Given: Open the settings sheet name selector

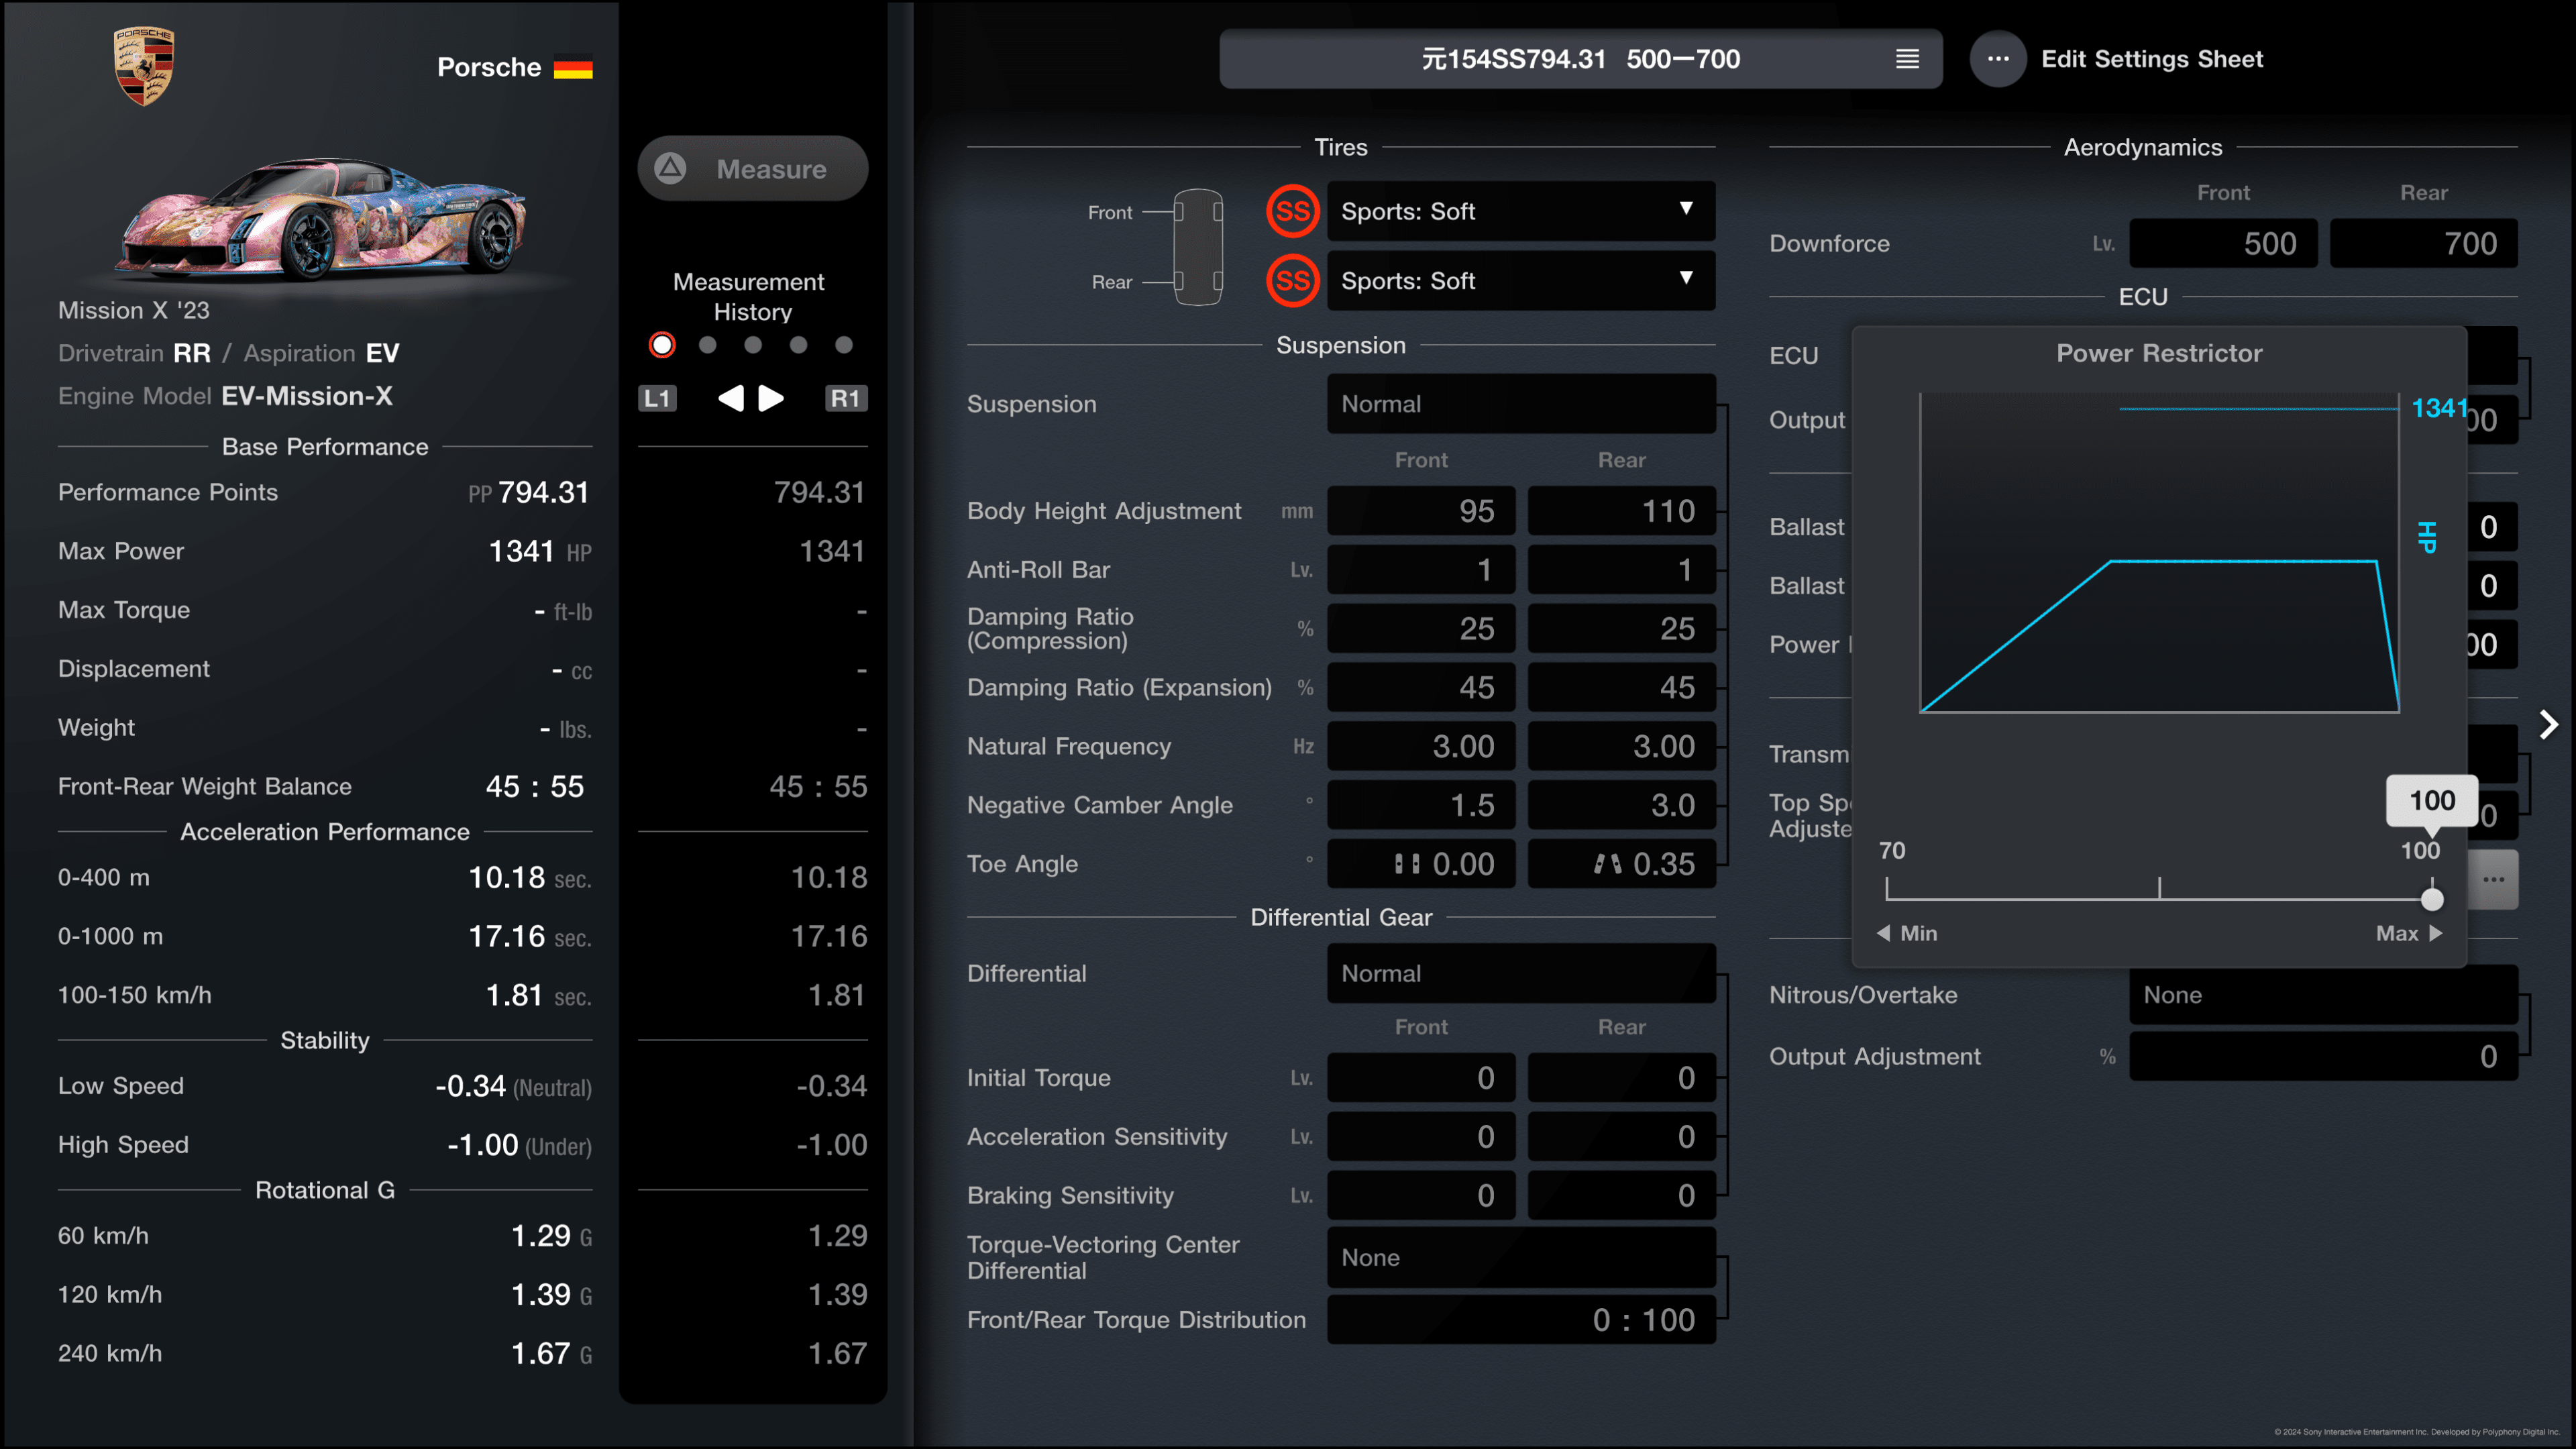Looking at the screenshot, I should point(1580,59).
